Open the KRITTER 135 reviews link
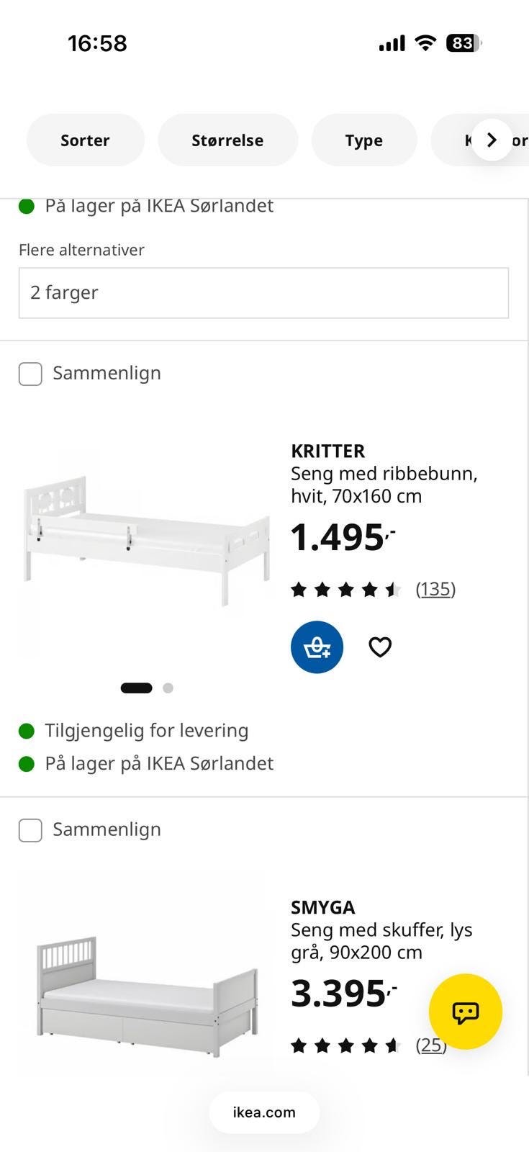 [435, 590]
